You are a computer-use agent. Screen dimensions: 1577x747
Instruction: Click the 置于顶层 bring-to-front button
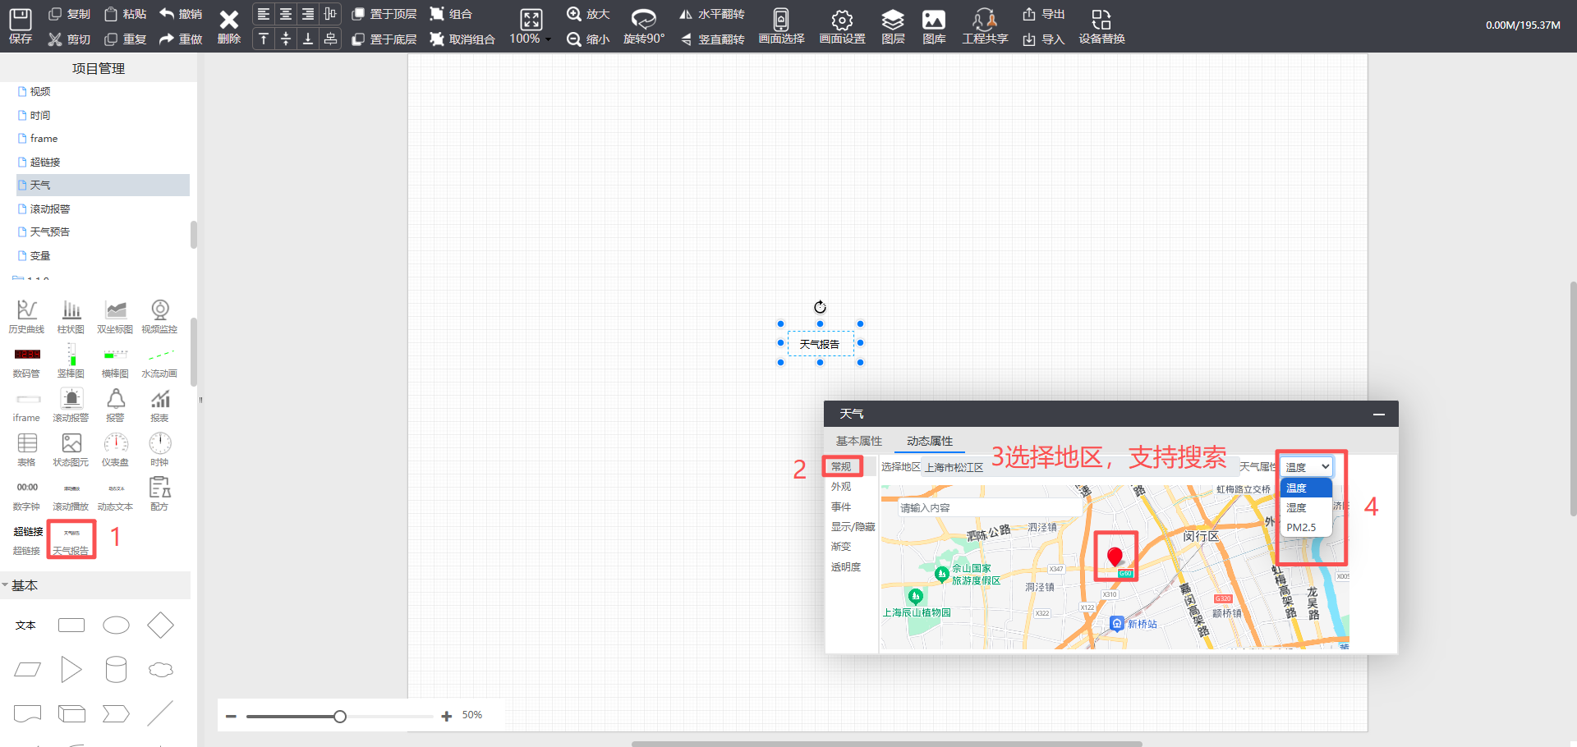point(384,14)
